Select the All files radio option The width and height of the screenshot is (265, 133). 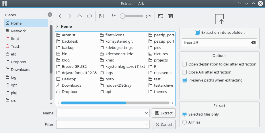(x=184, y=122)
